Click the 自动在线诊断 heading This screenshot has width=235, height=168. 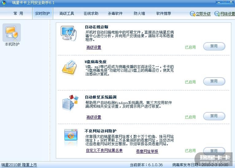pos(97,27)
